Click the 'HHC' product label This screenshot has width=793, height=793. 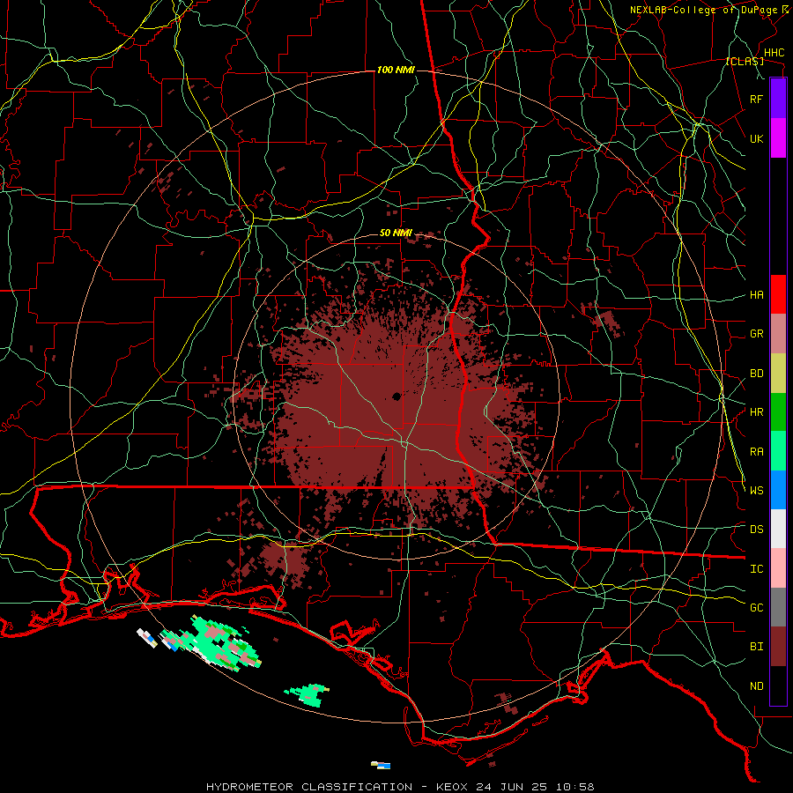click(774, 53)
